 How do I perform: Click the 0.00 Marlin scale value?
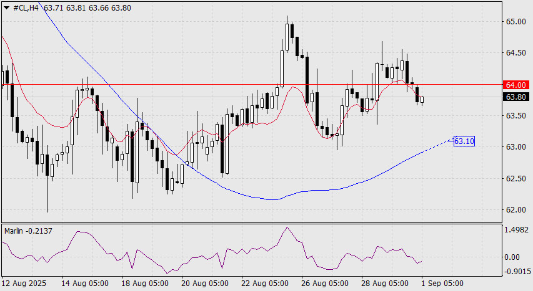point(512,257)
